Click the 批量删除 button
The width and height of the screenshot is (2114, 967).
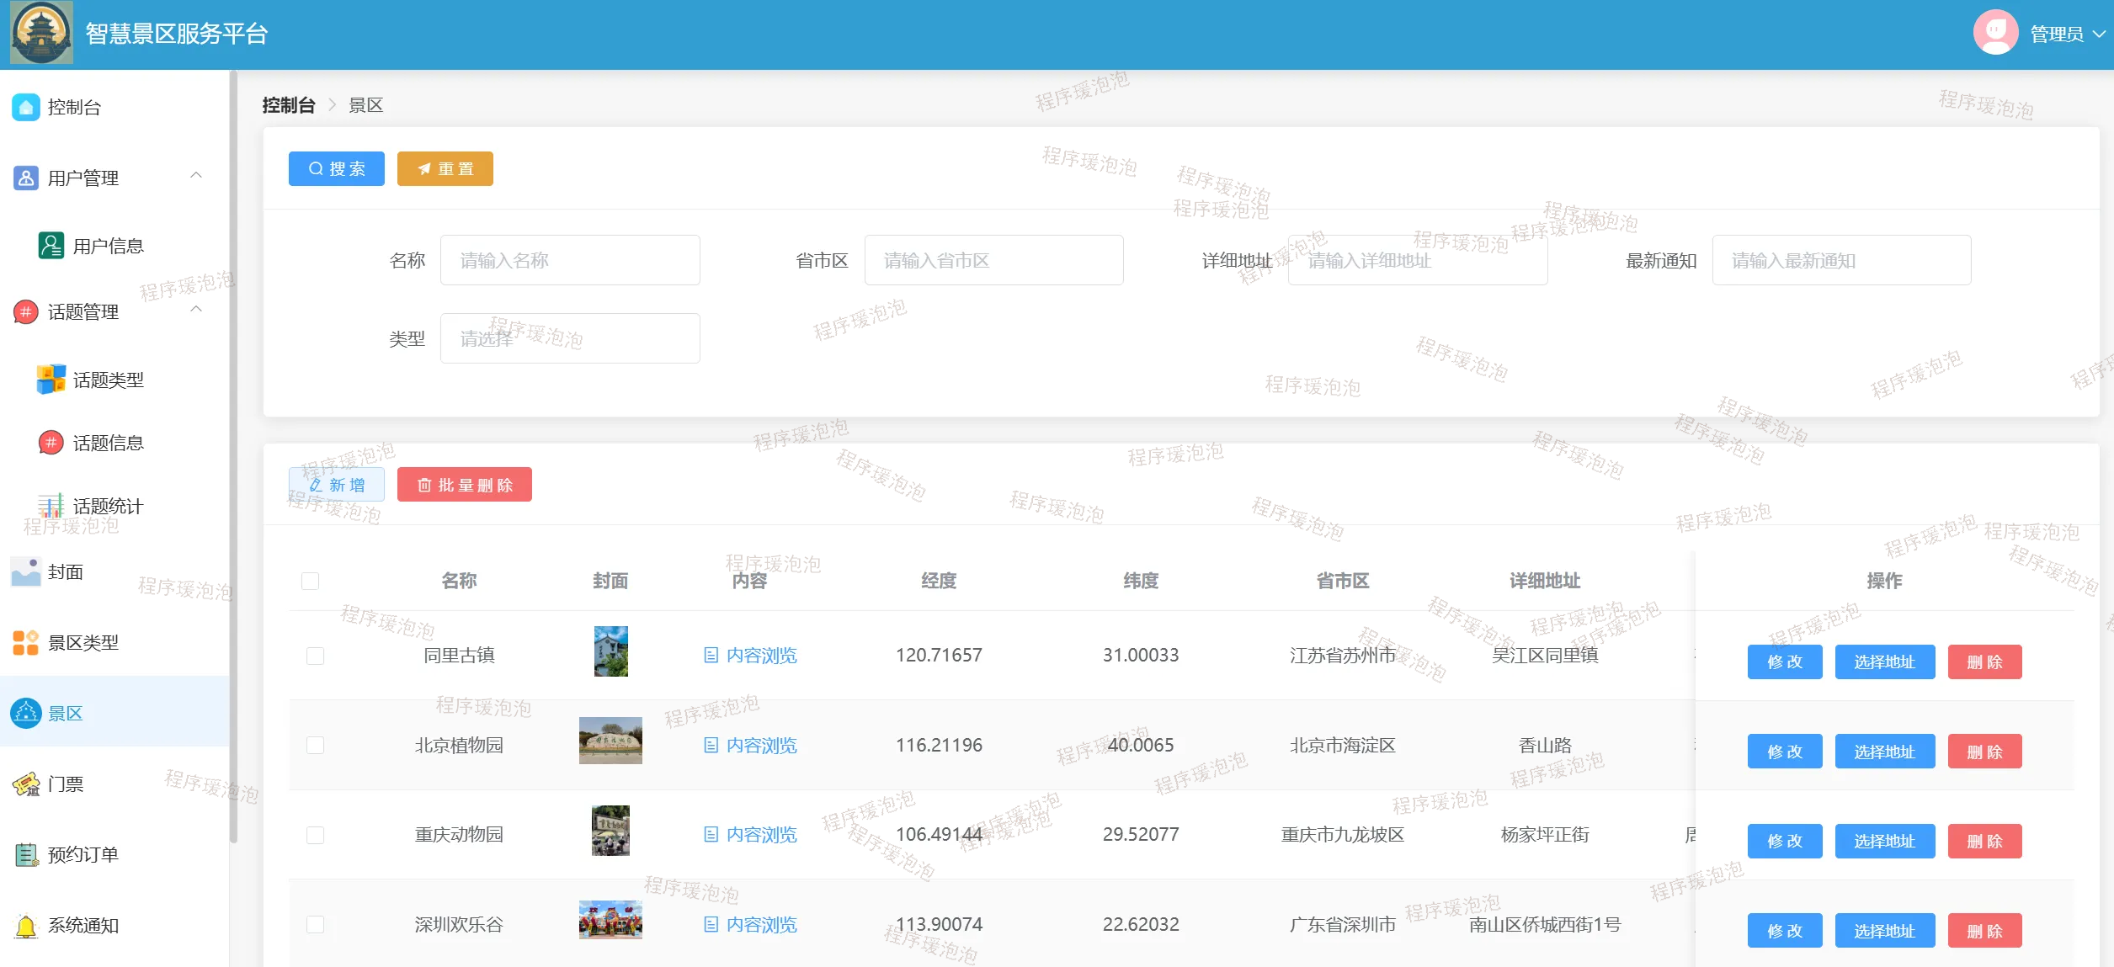(465, 485)
